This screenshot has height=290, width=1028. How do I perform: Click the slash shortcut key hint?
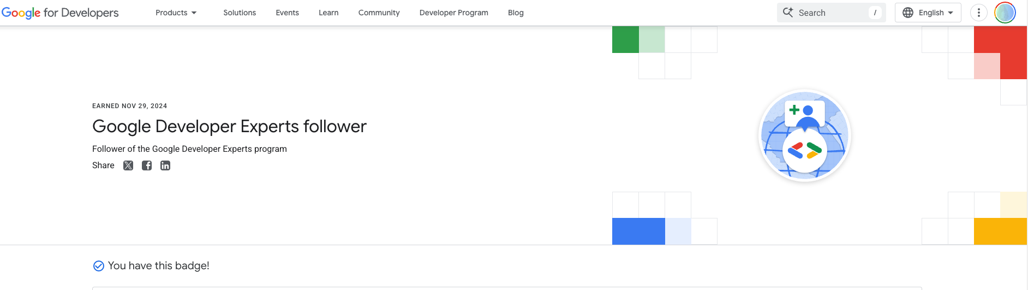(x=875, y=13)
